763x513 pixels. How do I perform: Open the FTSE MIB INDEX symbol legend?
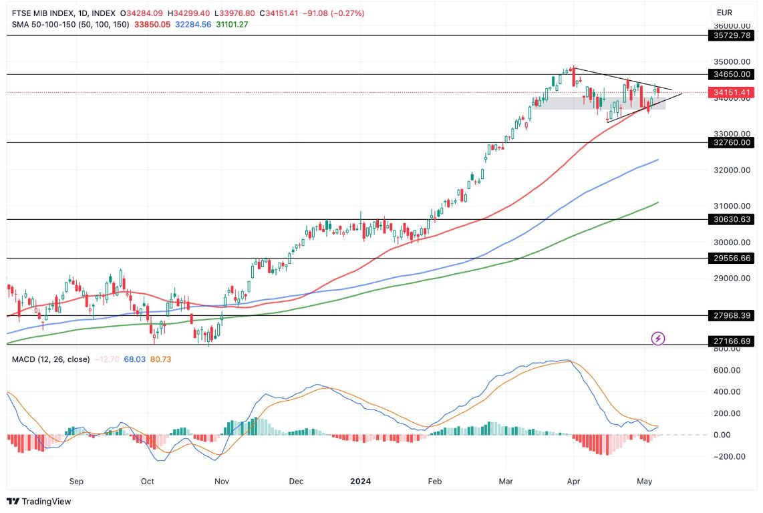point(43,12)
